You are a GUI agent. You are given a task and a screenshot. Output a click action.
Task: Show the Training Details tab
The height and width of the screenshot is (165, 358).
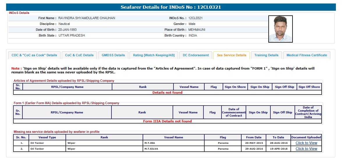point(266,55)
